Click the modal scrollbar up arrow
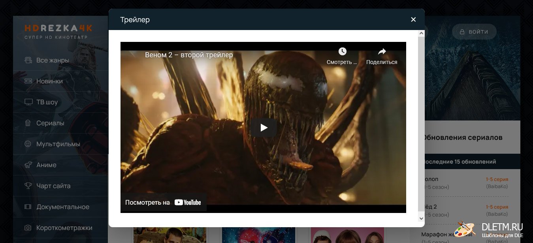Image resolution: width=533 pixels, height=243 pixels. (421, 34)
